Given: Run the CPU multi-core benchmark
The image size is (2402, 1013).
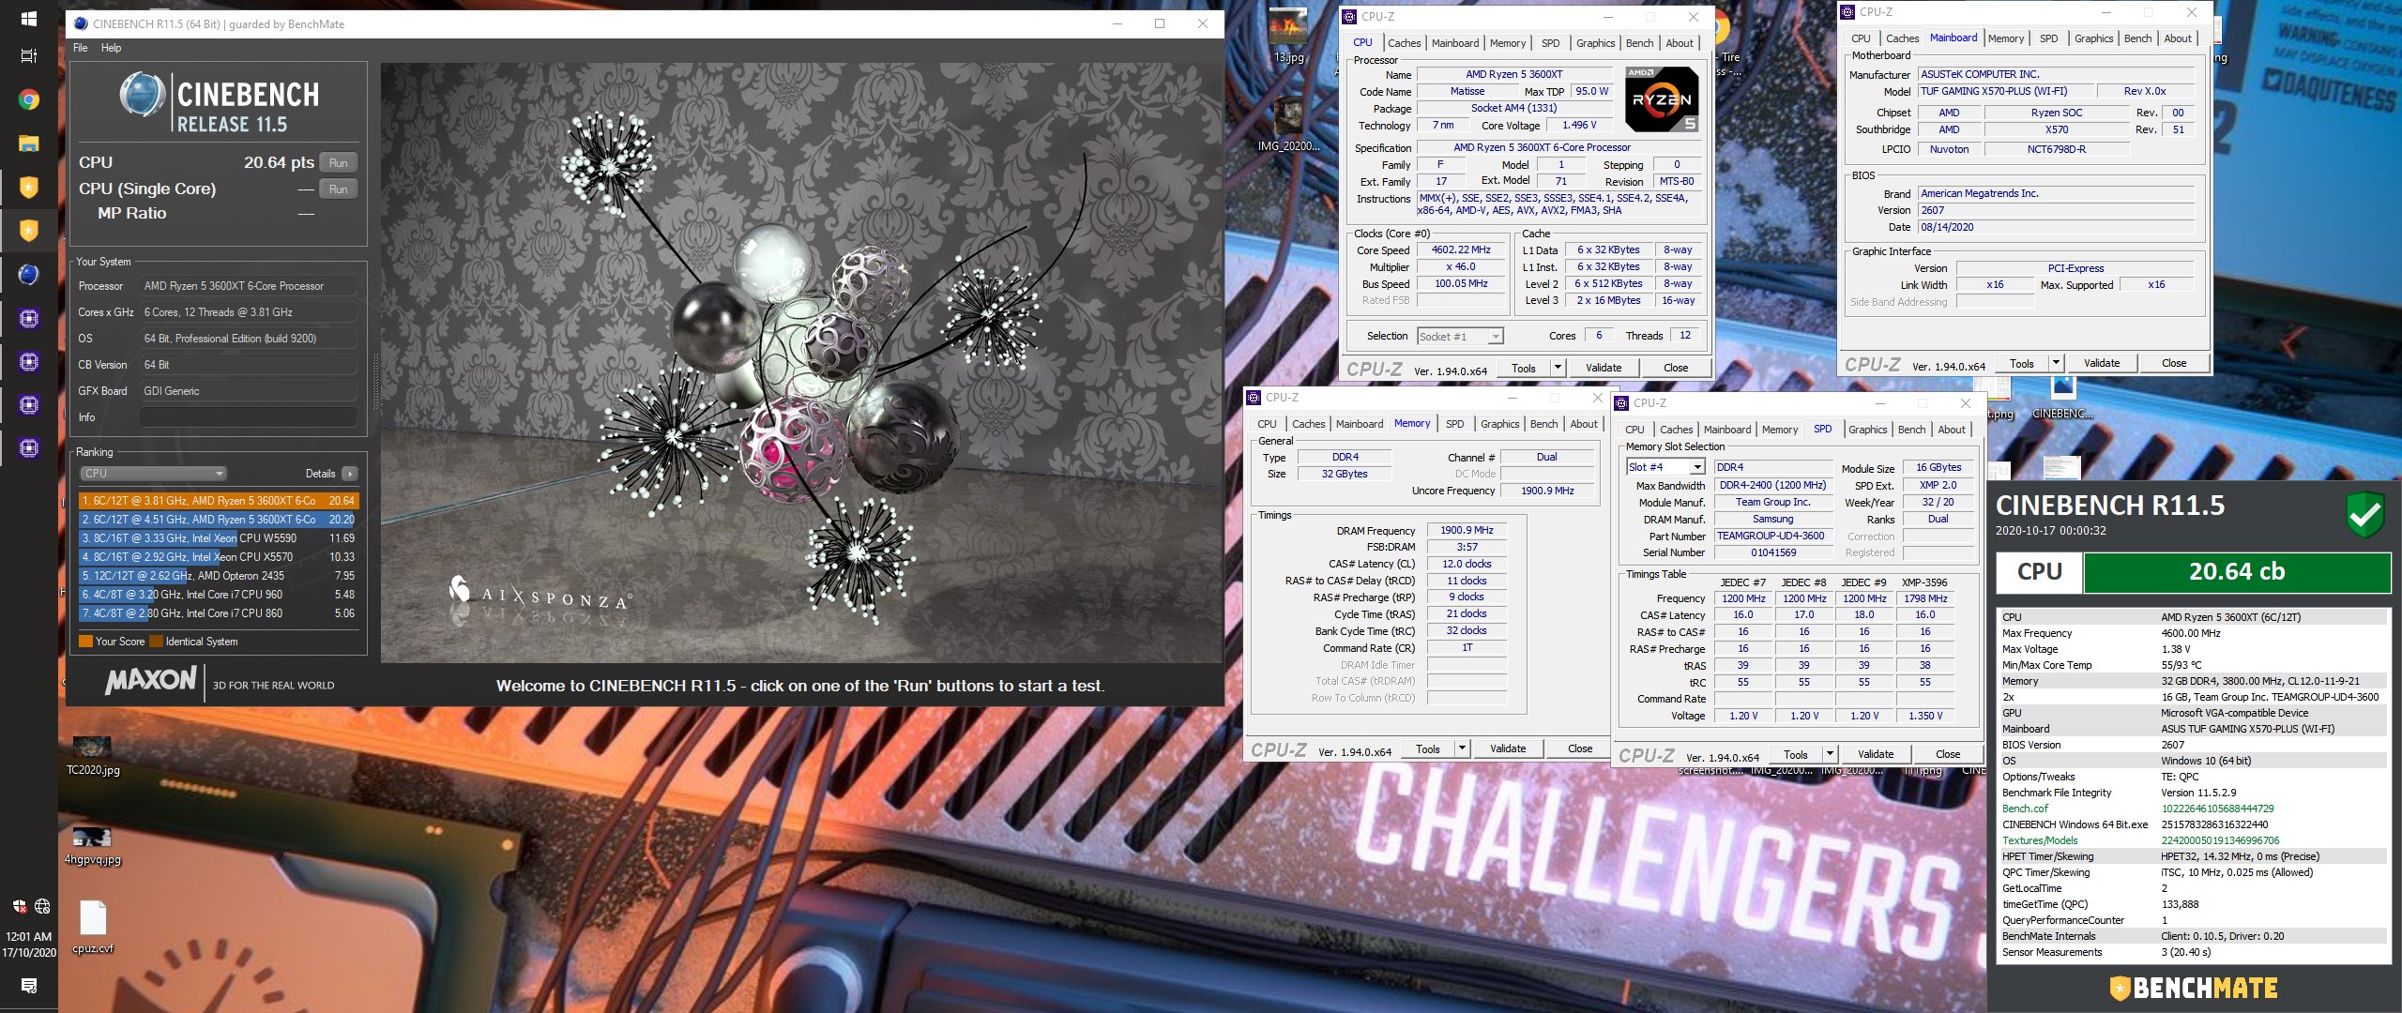Looking at the screenshot, I should pyautogui.click(x=339, y=162).
